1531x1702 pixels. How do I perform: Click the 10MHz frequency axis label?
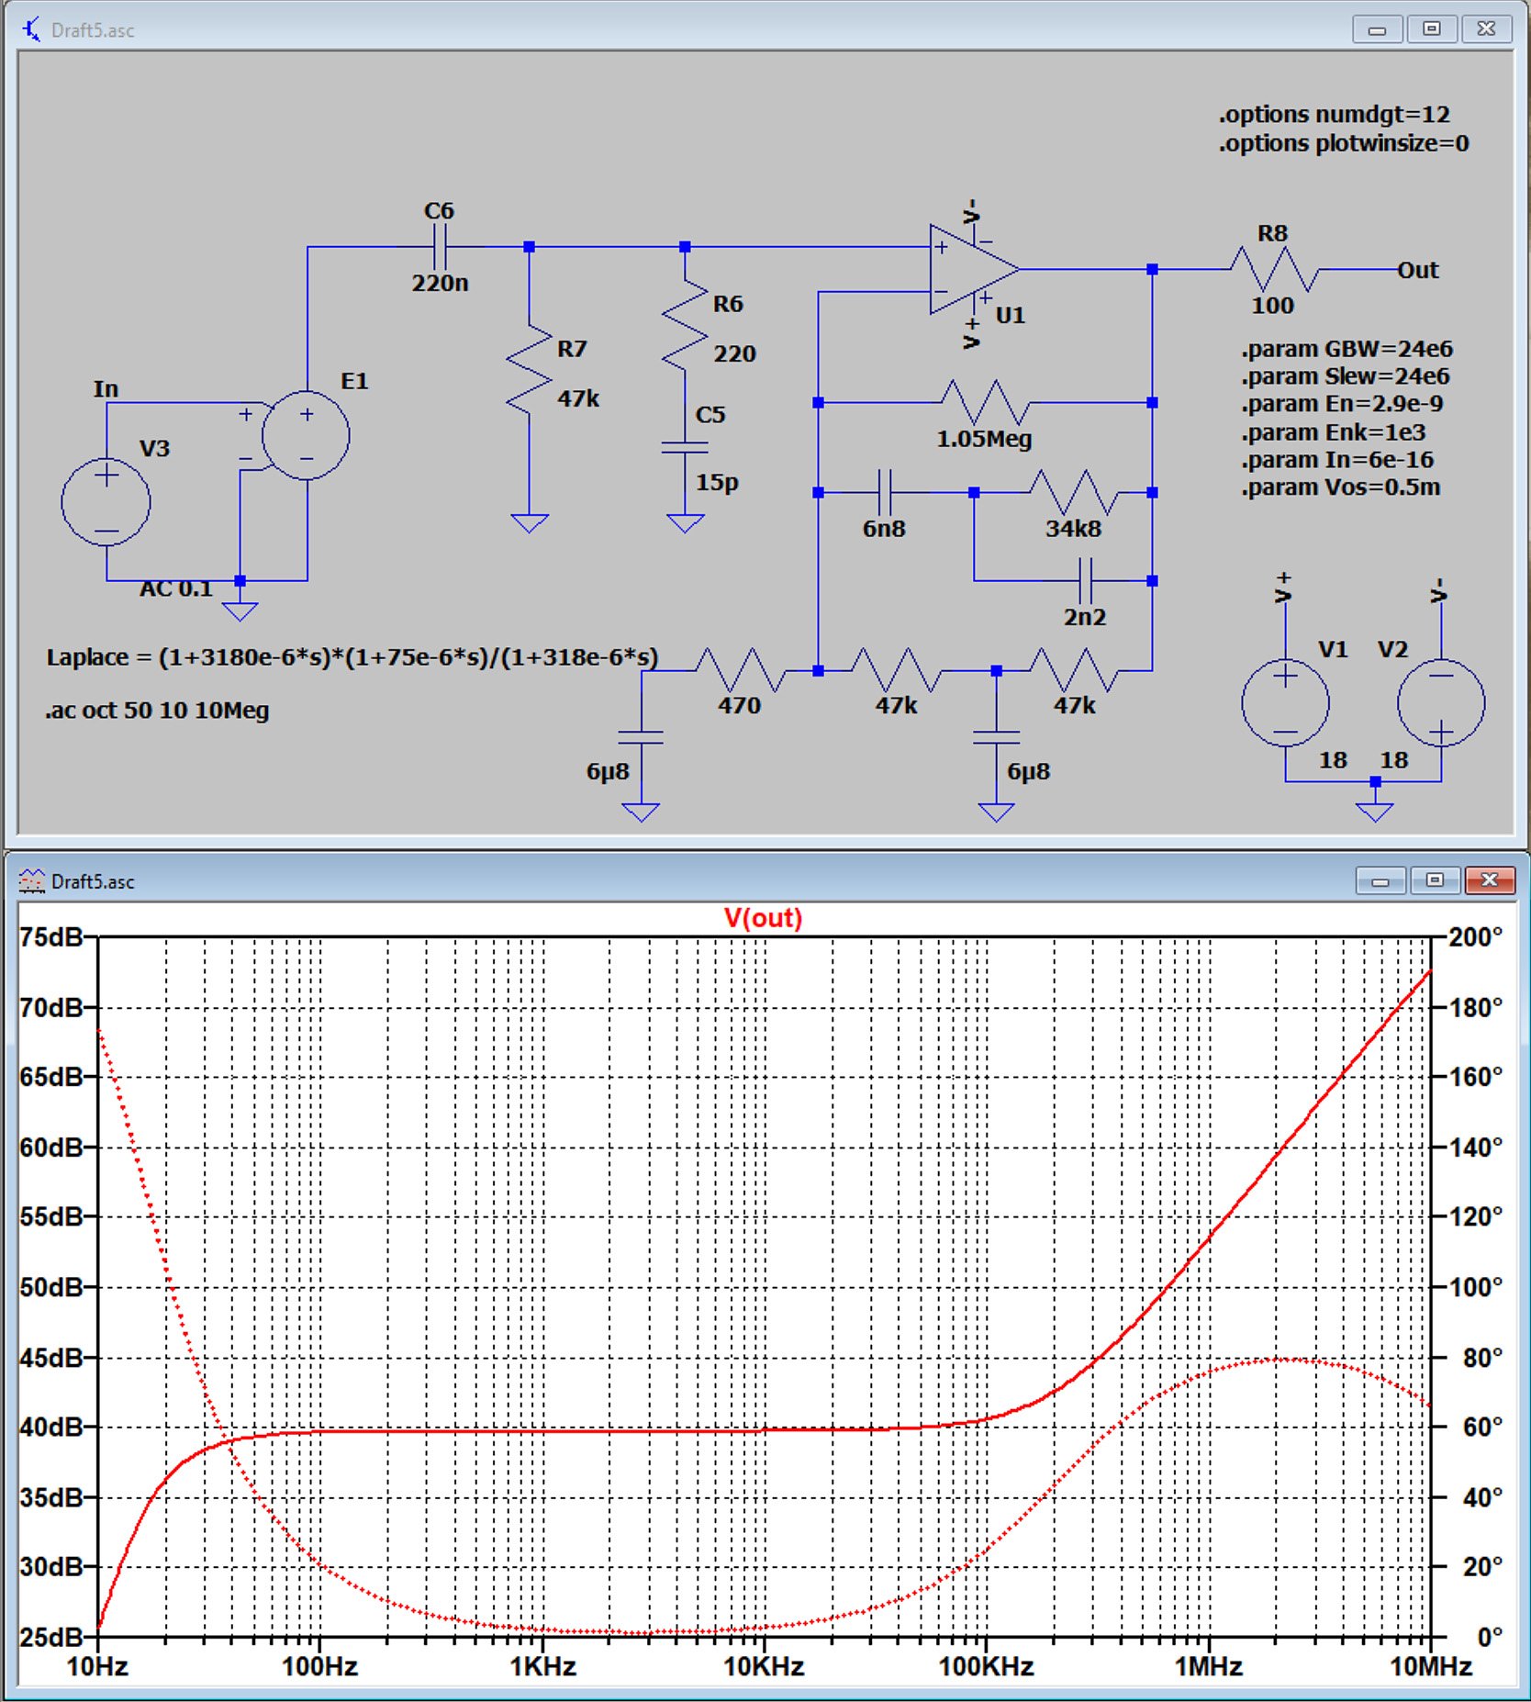pyautogui.click(x=1430, y=1667)
